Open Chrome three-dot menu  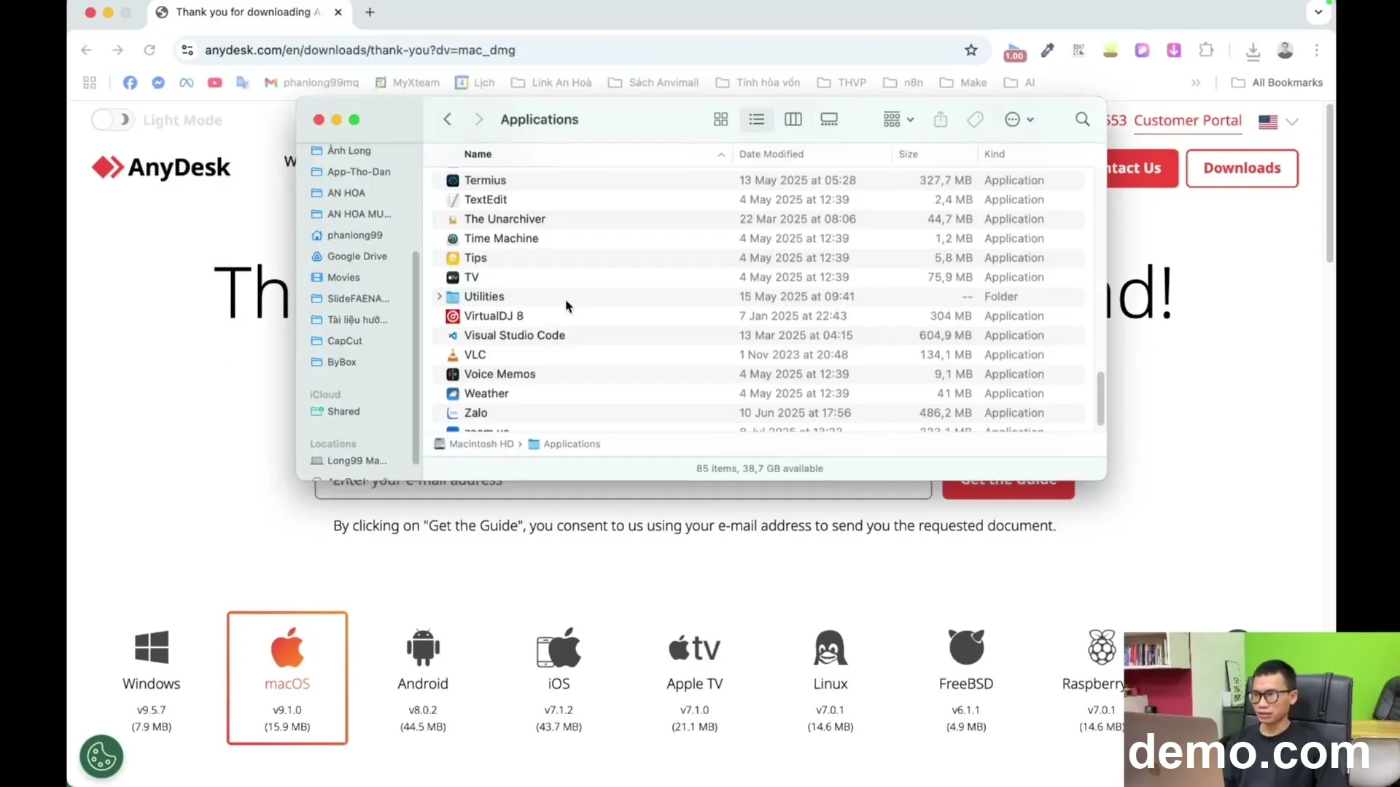1316,50
